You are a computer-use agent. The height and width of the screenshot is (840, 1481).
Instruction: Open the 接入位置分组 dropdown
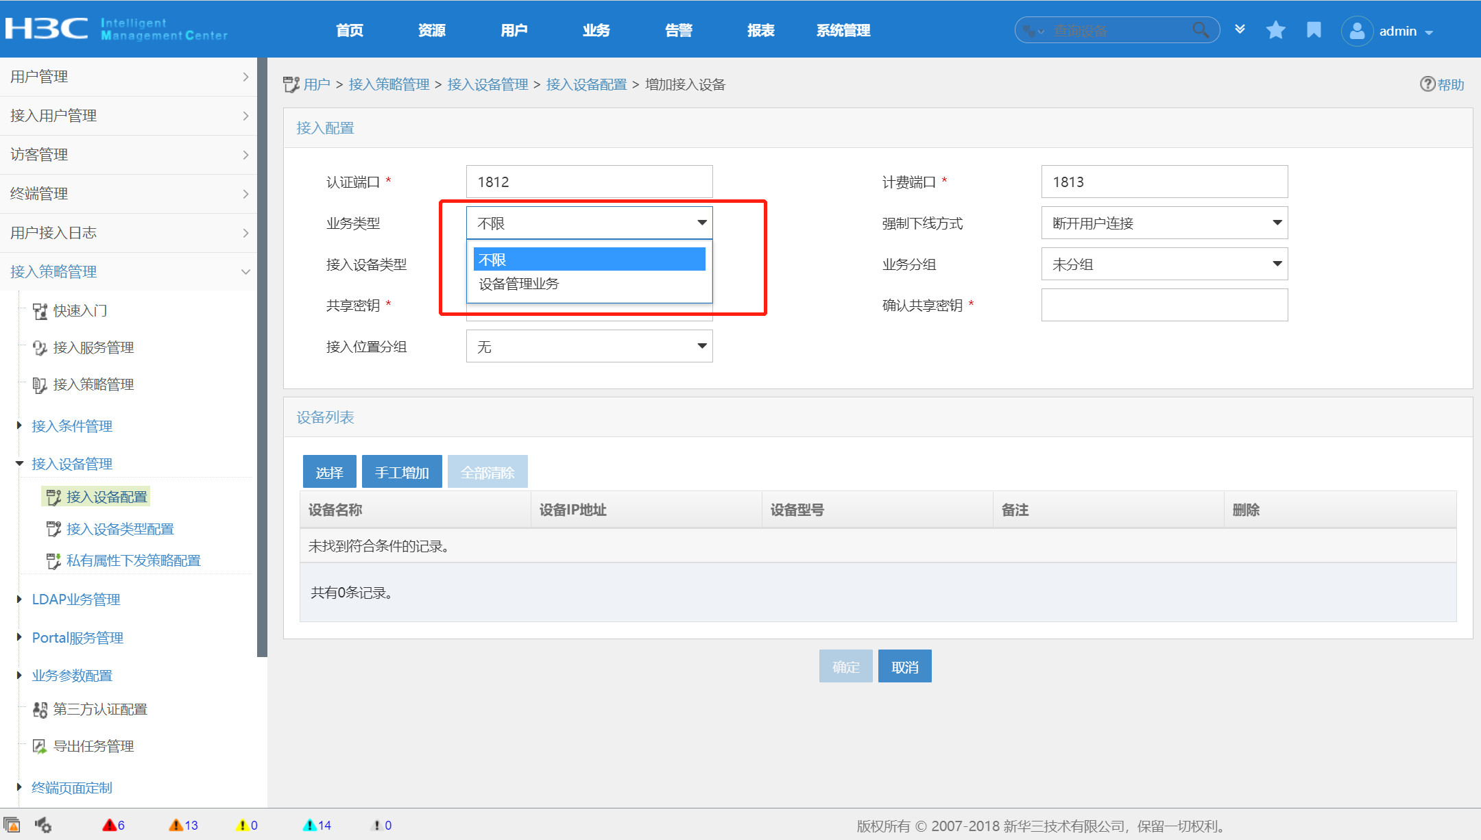point(589,346)
